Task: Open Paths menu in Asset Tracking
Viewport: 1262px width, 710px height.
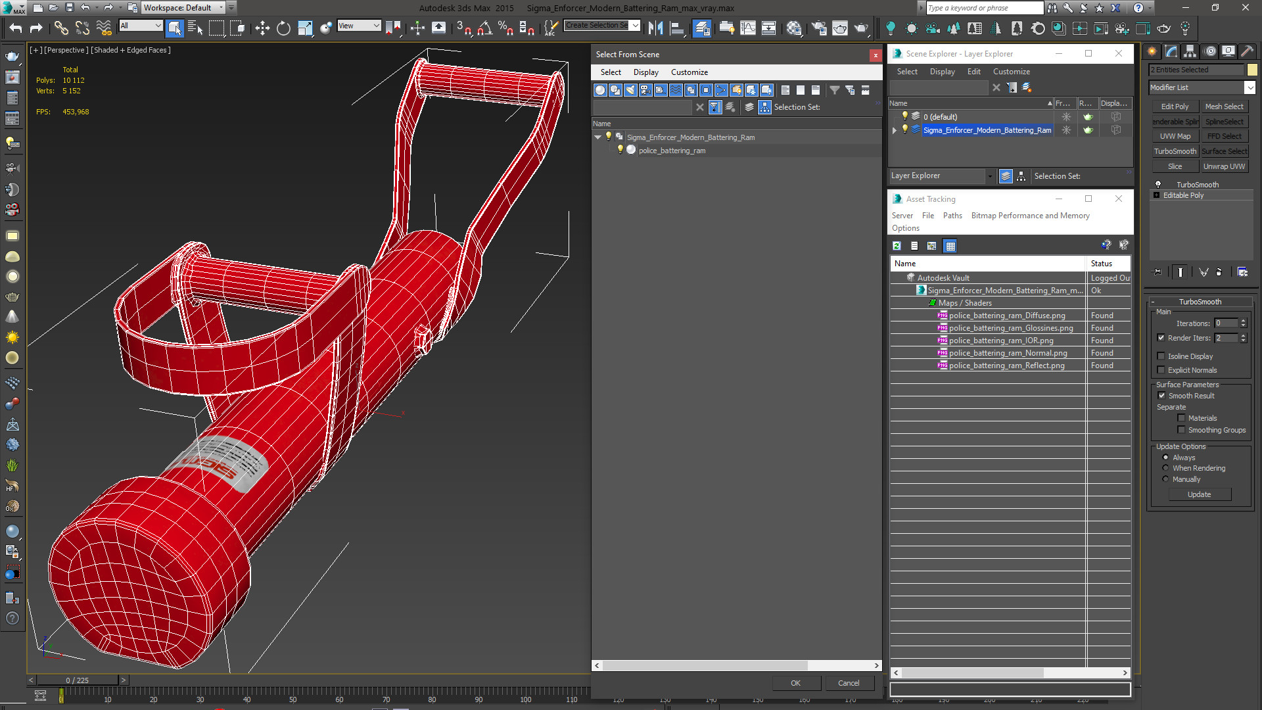Action: [952, 216]
